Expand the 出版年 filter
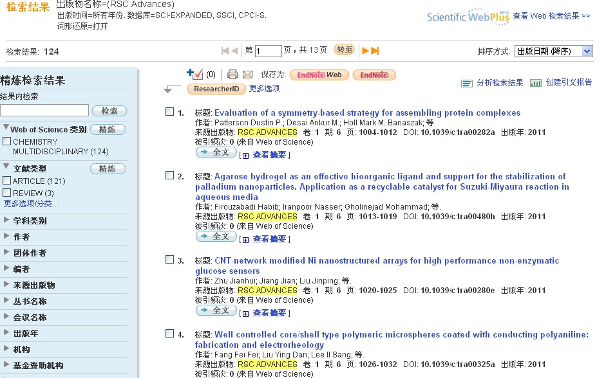606x378 pixels. point(6,332)
